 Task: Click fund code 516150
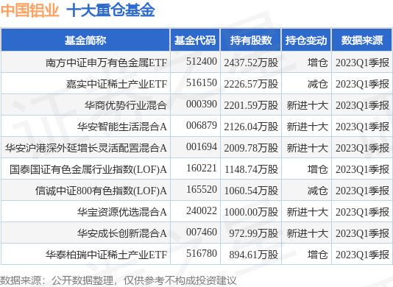pyautogui.click(x=202, y=82)
